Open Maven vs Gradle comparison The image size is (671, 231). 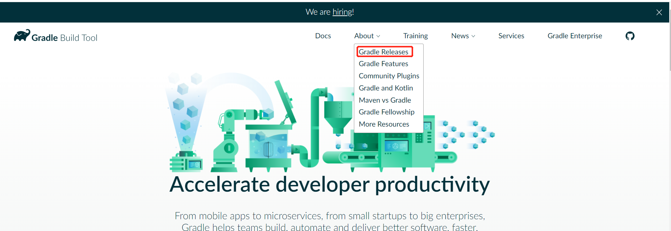pyautogui.click(x=385, y=100)
